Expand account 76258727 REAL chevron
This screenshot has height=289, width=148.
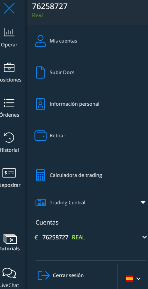pos(145,237)
